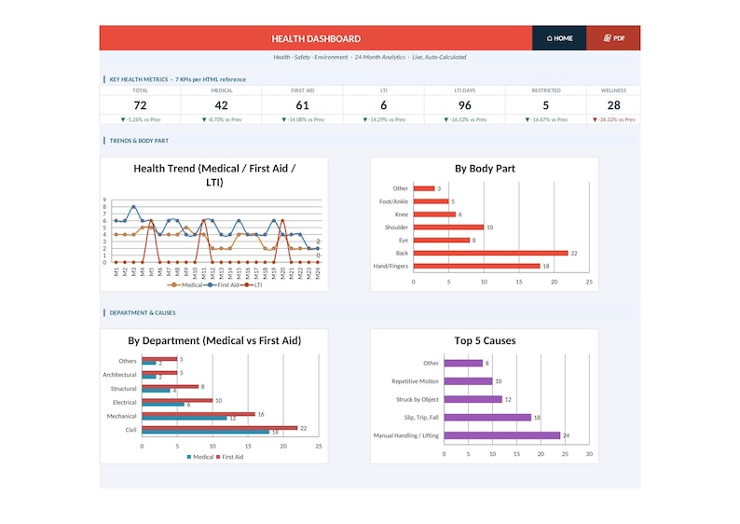Click the First Aid legend marker in trend chart
The width and height of the screenshot is (740, 524).
210,285
